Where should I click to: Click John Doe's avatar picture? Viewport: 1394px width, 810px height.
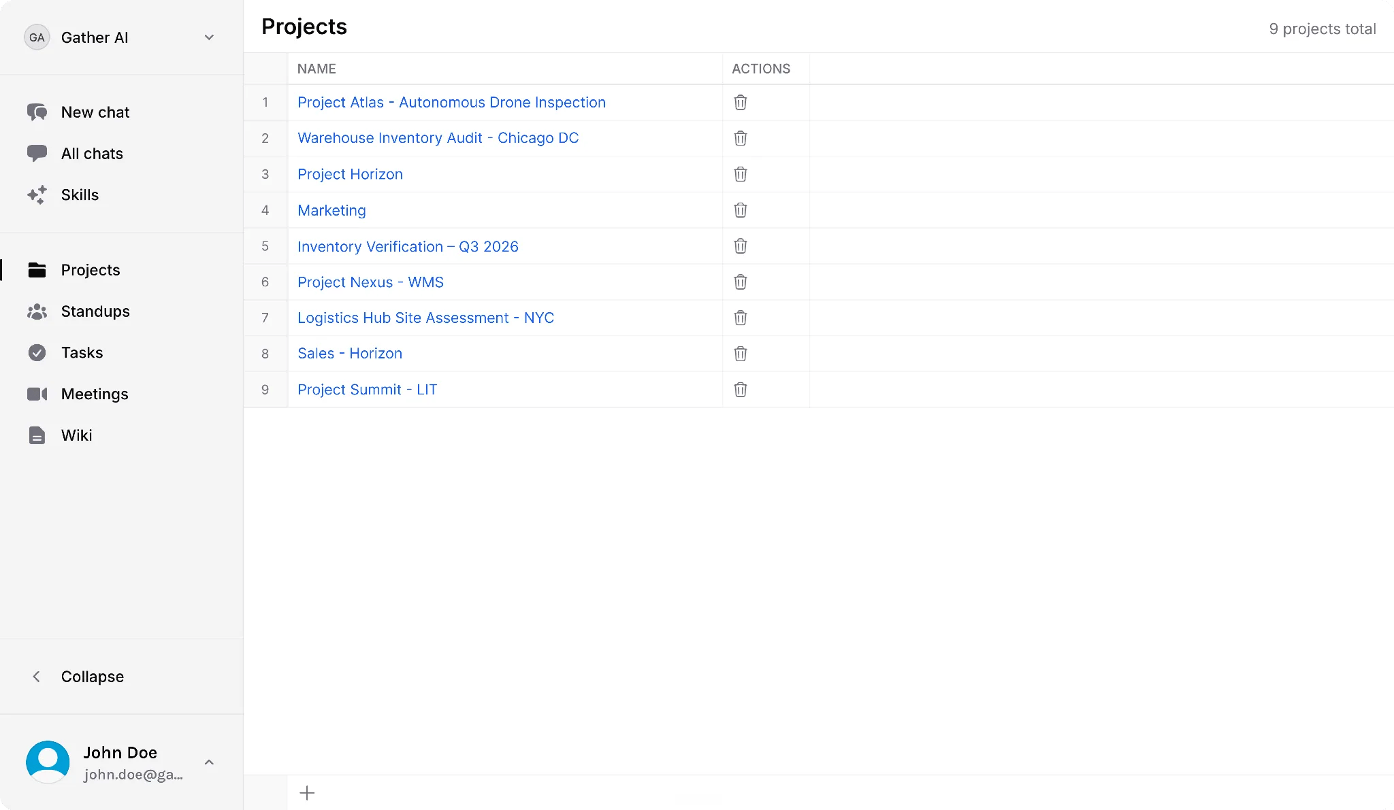(48, 762)
